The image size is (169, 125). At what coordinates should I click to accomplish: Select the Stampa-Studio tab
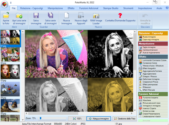point(111,8)
